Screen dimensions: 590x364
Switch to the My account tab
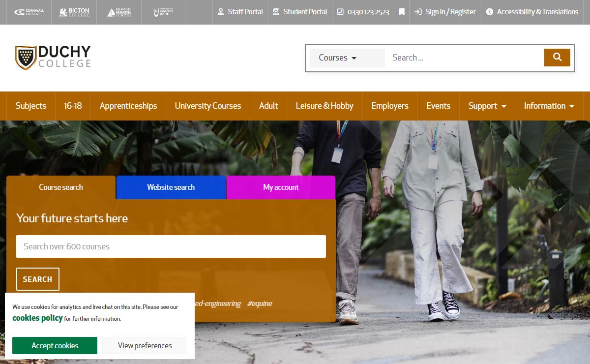click(281, 187)
